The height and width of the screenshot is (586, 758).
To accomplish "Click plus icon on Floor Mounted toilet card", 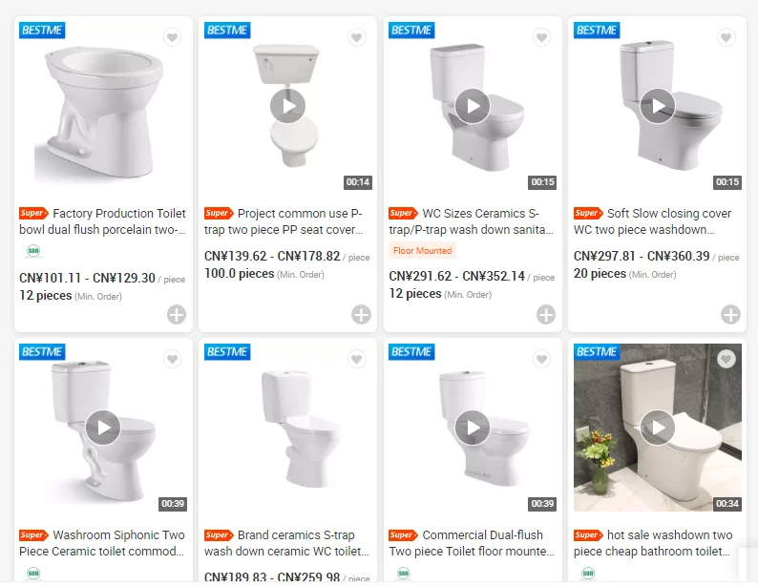I will [x=546, y=315].
